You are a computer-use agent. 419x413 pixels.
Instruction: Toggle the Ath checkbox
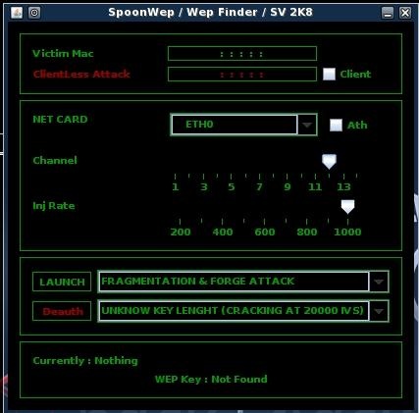(336, 125)
